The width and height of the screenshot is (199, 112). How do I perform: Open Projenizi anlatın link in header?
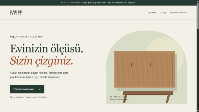pyautogui.click(x=178, y=13)
